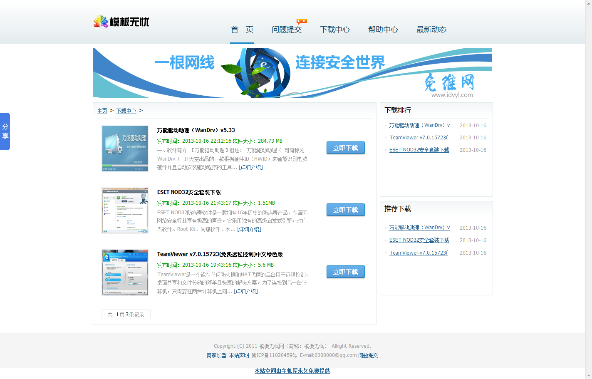The image size is (592, 379).
Task: Click the 模板无忧 site logo
Action: [121, 21]
